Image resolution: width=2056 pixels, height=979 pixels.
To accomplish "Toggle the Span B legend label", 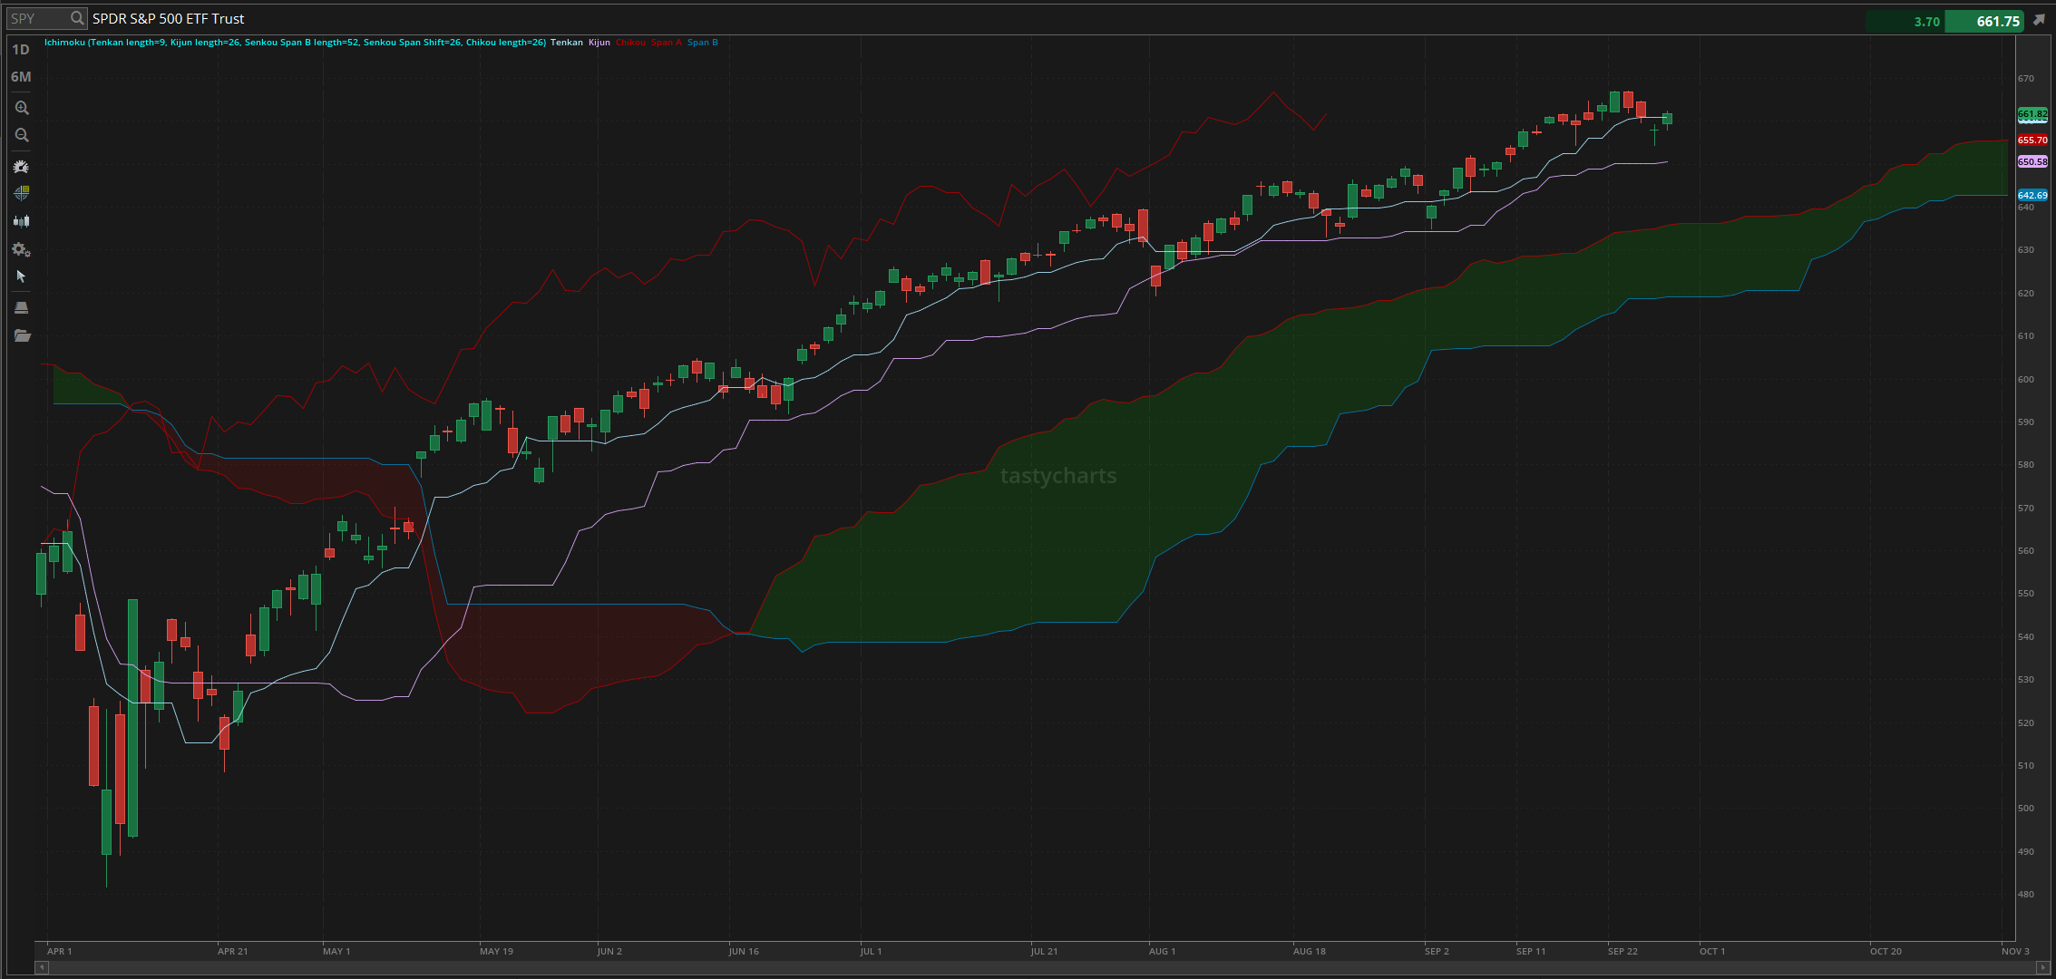I will coord(703,43).
